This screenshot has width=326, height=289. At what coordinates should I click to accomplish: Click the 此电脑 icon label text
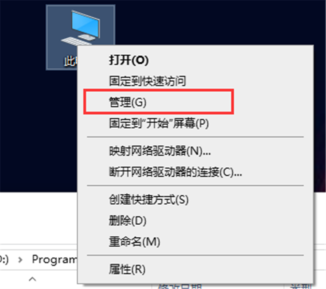pos(71,61)
